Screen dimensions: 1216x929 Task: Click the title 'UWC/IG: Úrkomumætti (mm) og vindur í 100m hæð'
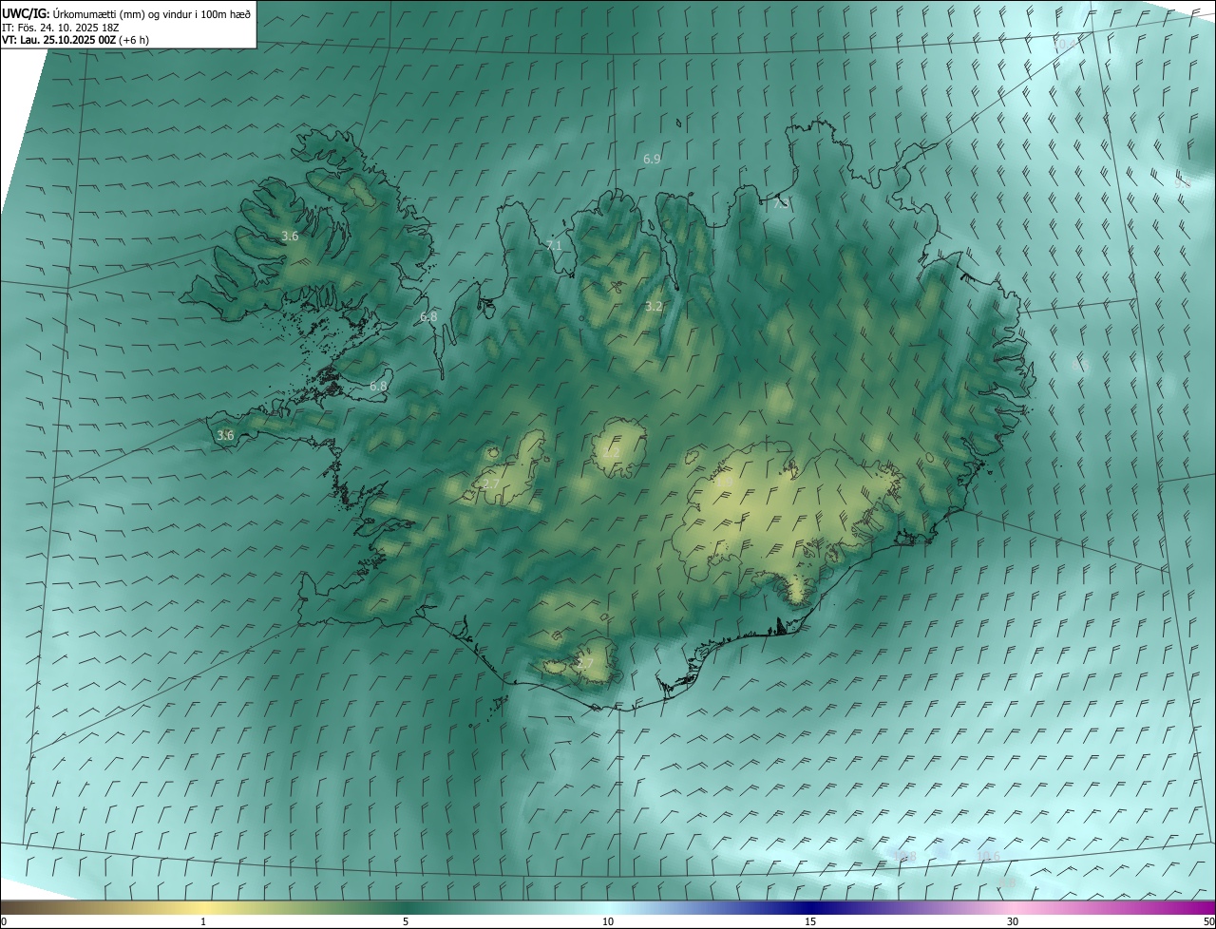tap(126, 14)
